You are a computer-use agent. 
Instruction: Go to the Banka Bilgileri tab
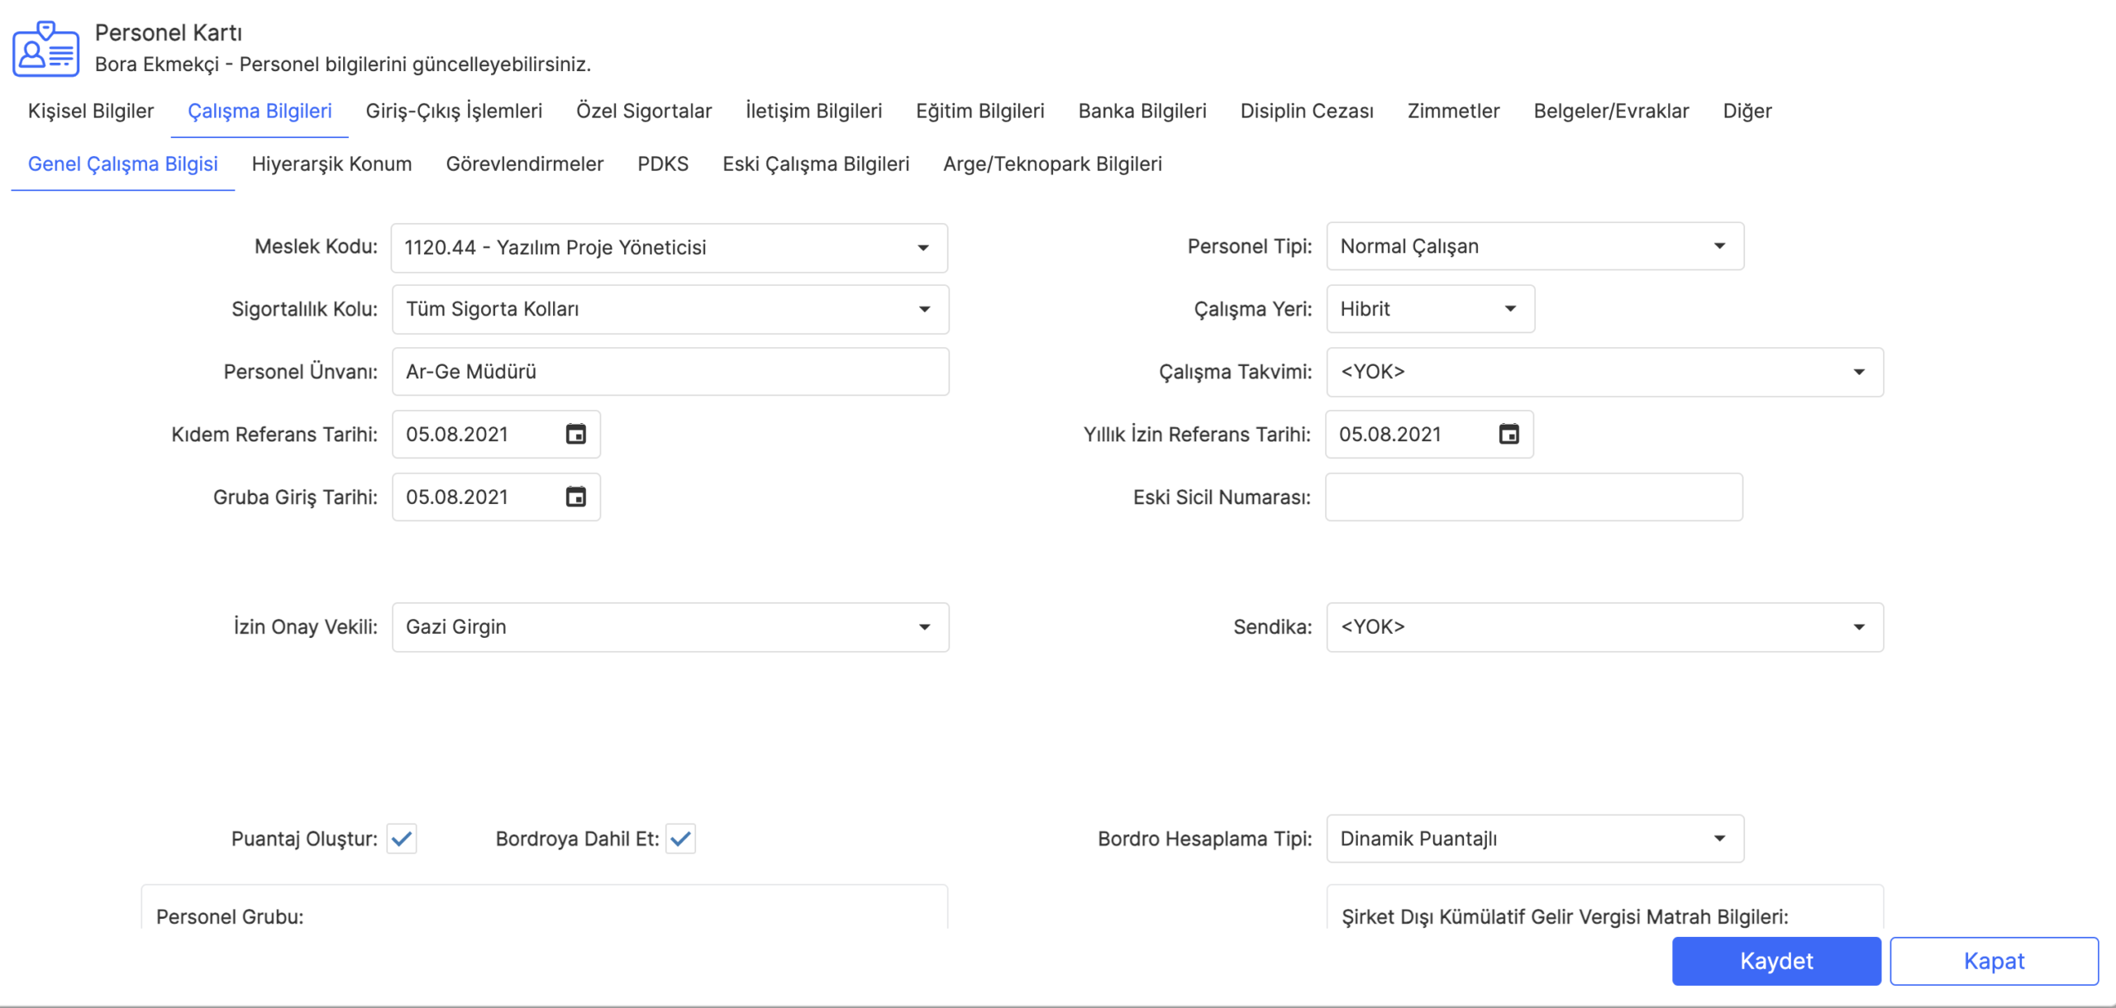tap(1141, 111)
